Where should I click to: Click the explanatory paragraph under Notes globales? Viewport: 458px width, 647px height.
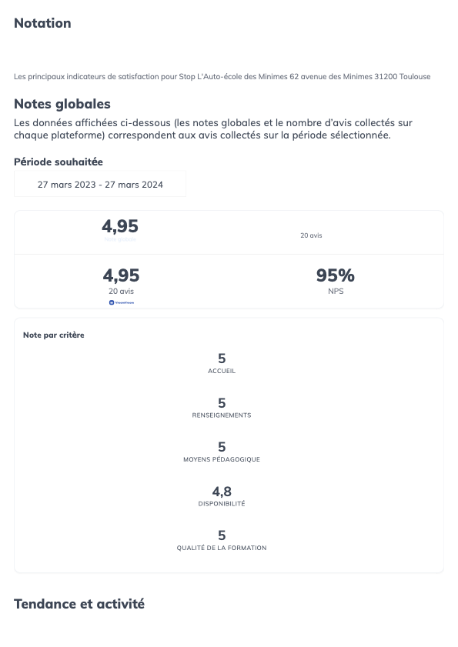213,128
